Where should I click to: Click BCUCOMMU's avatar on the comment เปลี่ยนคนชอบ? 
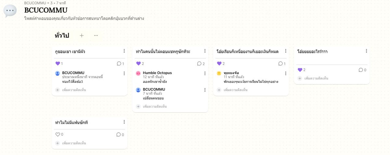point(138,90)
